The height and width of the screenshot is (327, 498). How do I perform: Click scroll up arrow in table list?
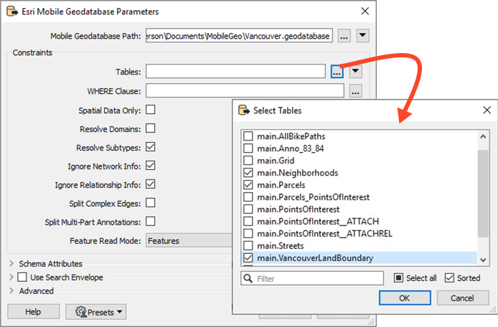483,137
